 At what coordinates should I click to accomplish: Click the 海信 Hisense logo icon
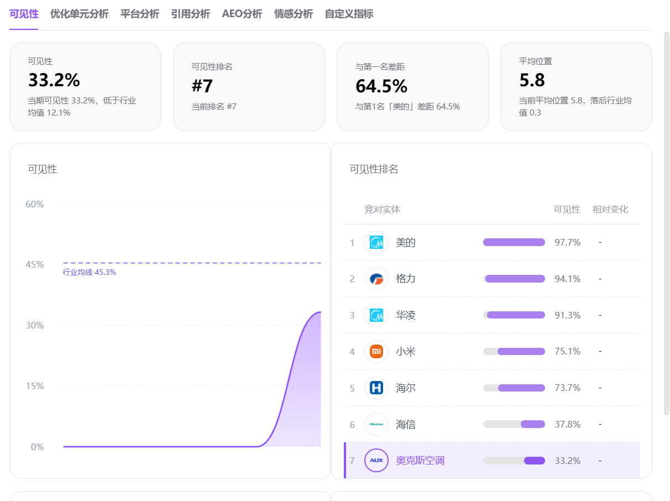(x=376, y=425)
